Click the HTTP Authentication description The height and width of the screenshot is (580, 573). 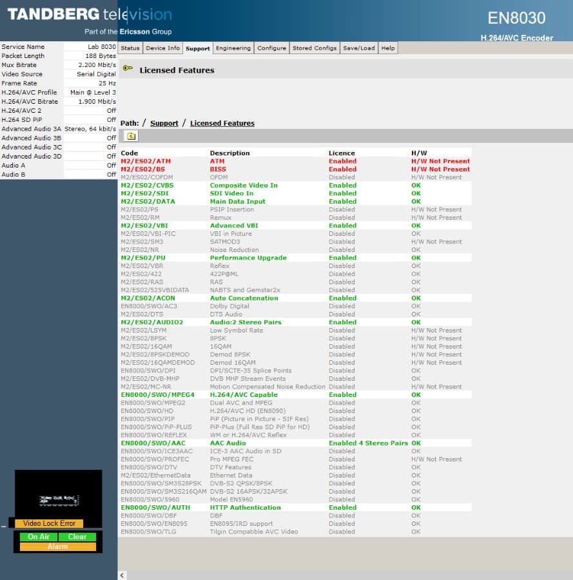coord(246,508)
